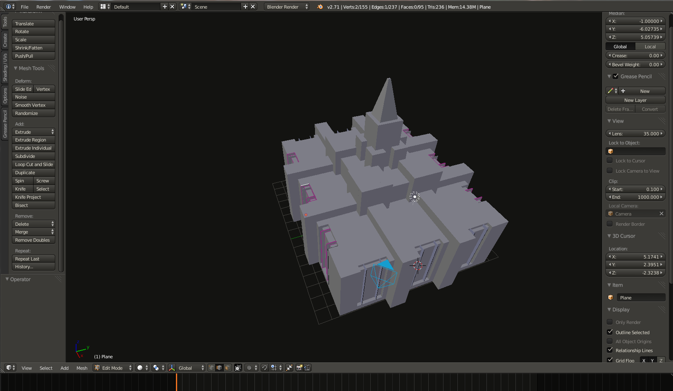Viewport: 673px width, 391px height.
Task: Enable Lock to Cursor checkbox
Action: pos(610,161)
